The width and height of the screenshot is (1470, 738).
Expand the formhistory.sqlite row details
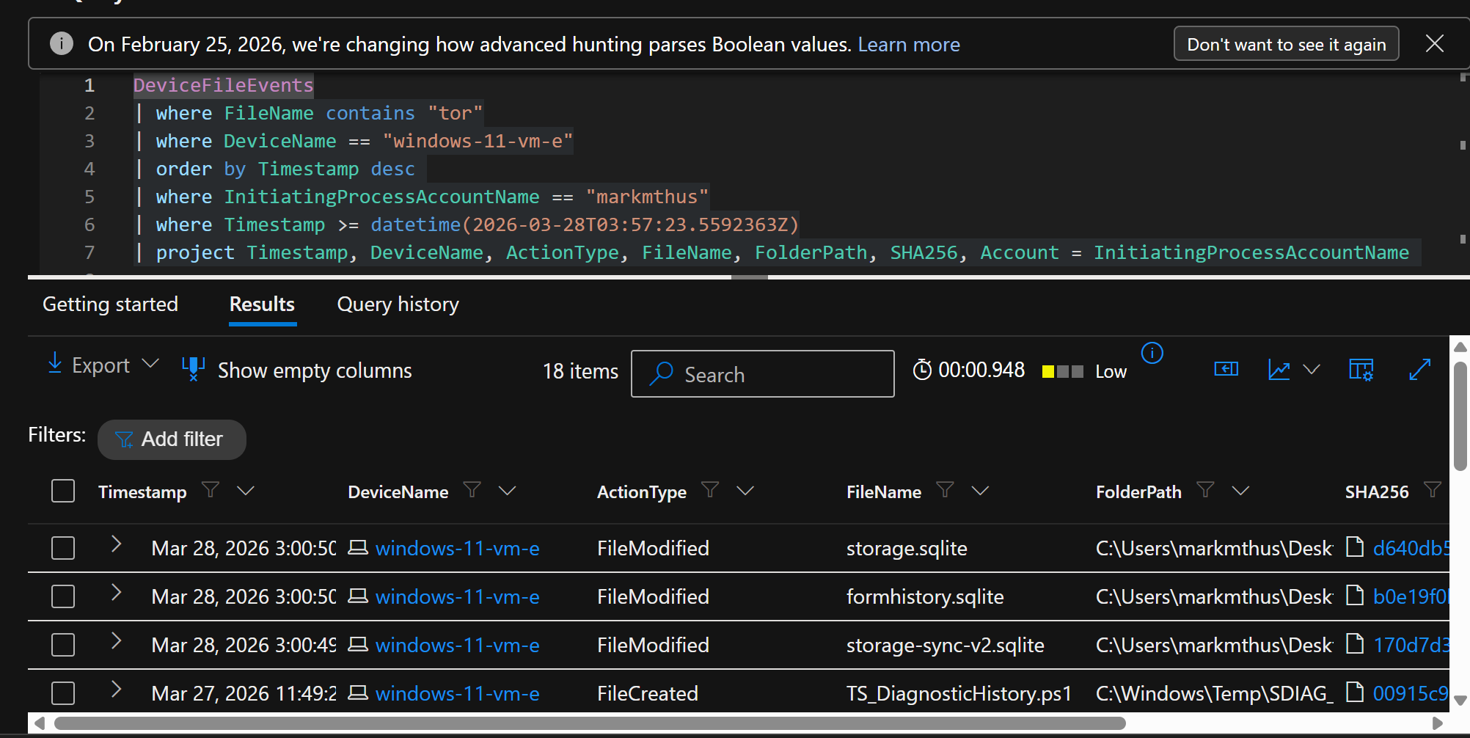click(116, 593)
